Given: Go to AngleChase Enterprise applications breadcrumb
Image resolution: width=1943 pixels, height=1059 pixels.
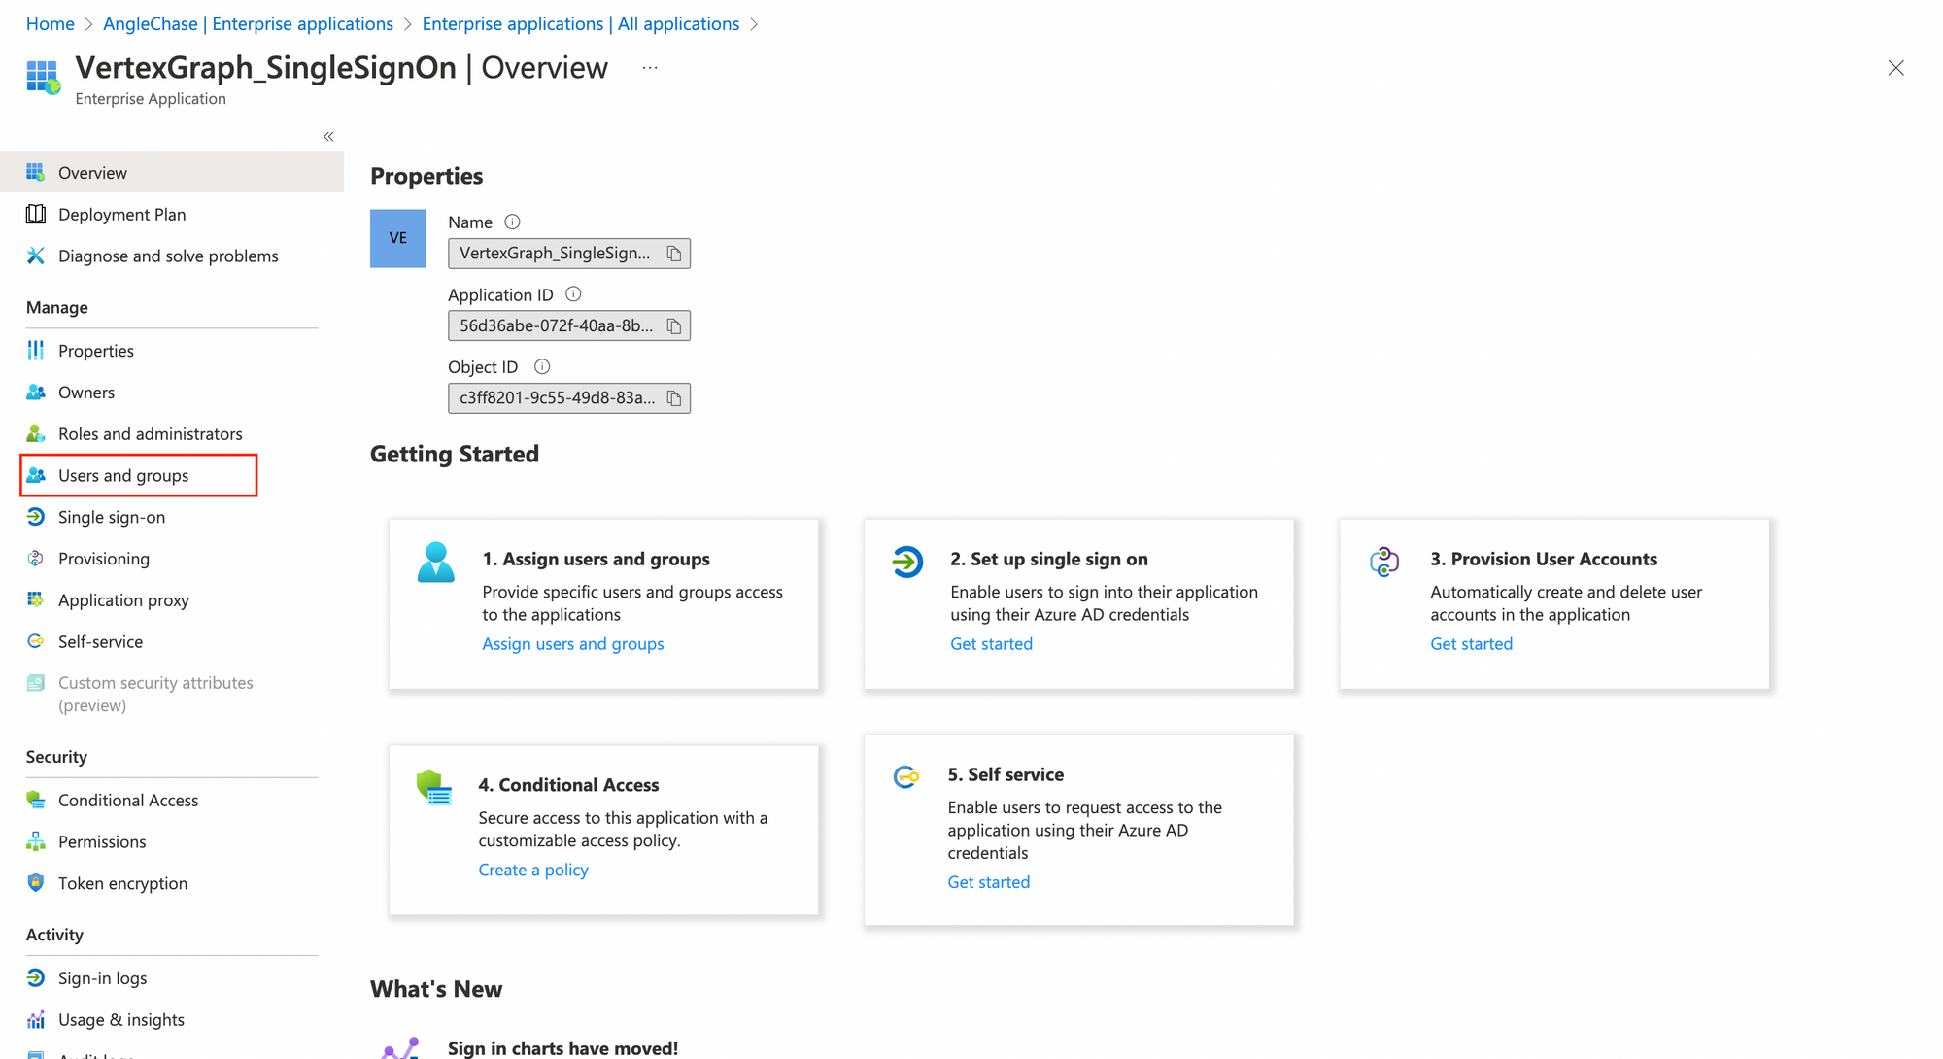Looking at the screenshot, I should (248, 23).
